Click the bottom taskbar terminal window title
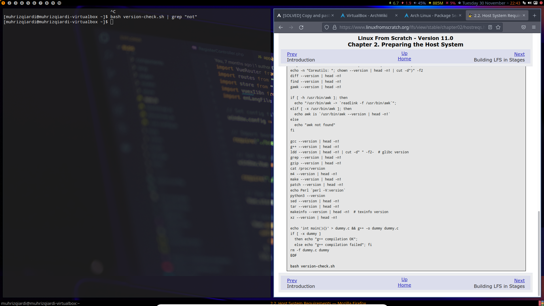The image size is (544, 306). (x=40, y=303)
